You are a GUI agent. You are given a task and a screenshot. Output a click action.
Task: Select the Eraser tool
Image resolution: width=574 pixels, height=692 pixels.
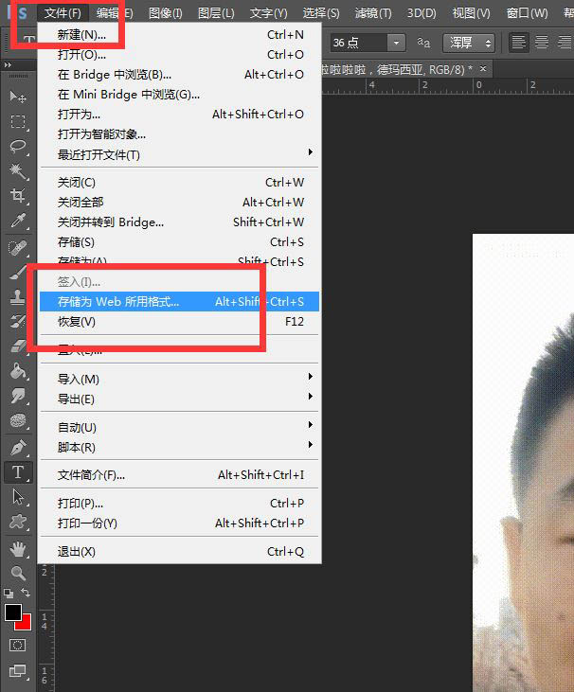coord(18,346)
